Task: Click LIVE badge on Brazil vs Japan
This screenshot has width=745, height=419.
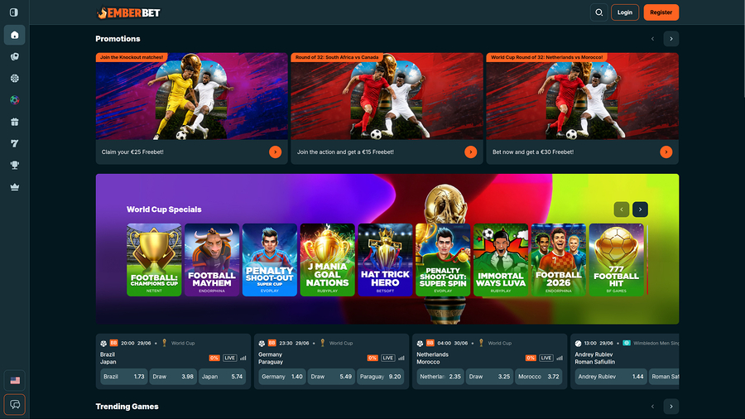Action: [x=229, y=359]
